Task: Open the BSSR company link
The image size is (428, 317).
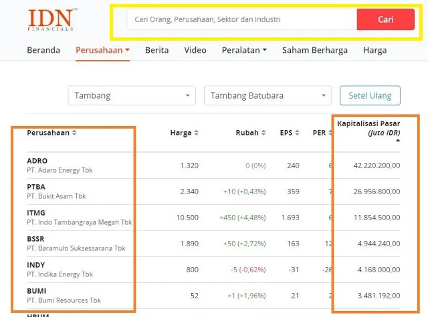Action: pyautogui.click(x=35, y=239)
